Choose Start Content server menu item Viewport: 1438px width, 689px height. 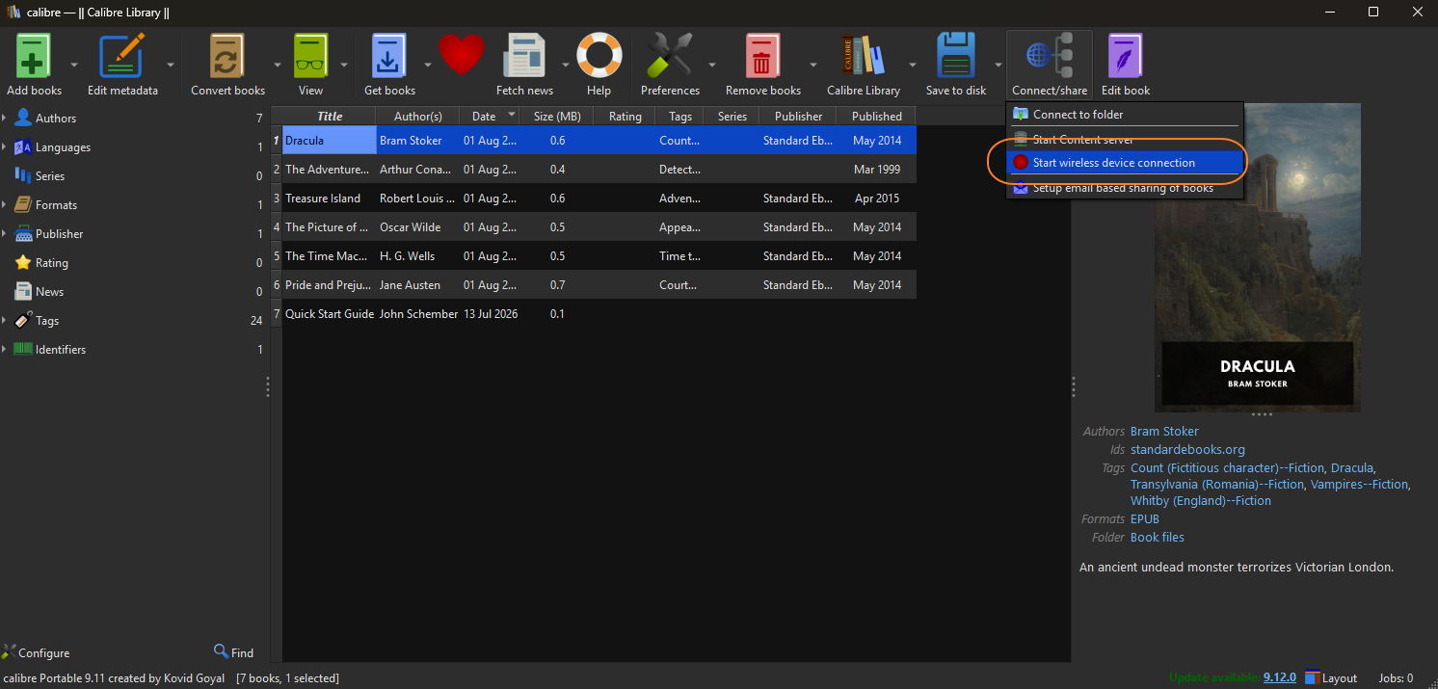coord(1125,139)
